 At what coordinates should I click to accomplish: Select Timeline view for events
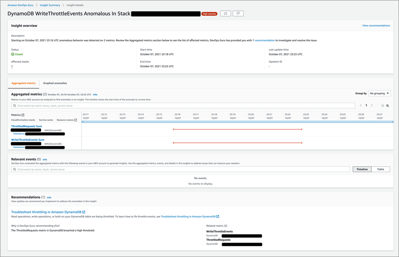(x=362, y=169)
